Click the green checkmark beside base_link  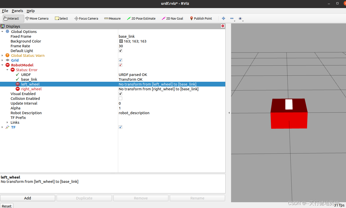tap(17, 79)
